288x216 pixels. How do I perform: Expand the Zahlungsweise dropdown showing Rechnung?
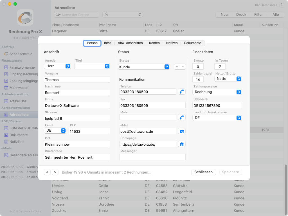(x=217, y=92)
